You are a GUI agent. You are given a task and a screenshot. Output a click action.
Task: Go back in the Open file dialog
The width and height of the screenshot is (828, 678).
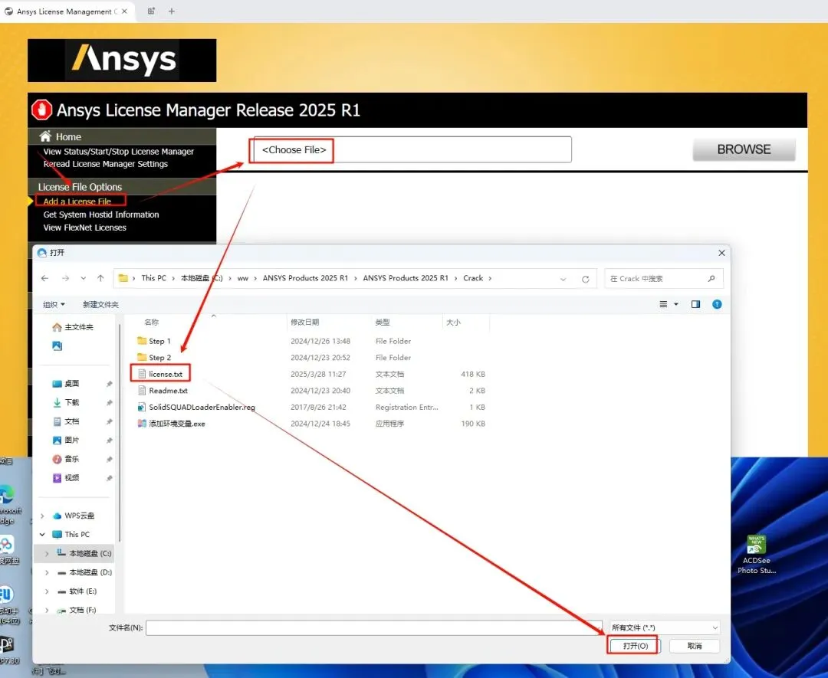click(45, 278)
